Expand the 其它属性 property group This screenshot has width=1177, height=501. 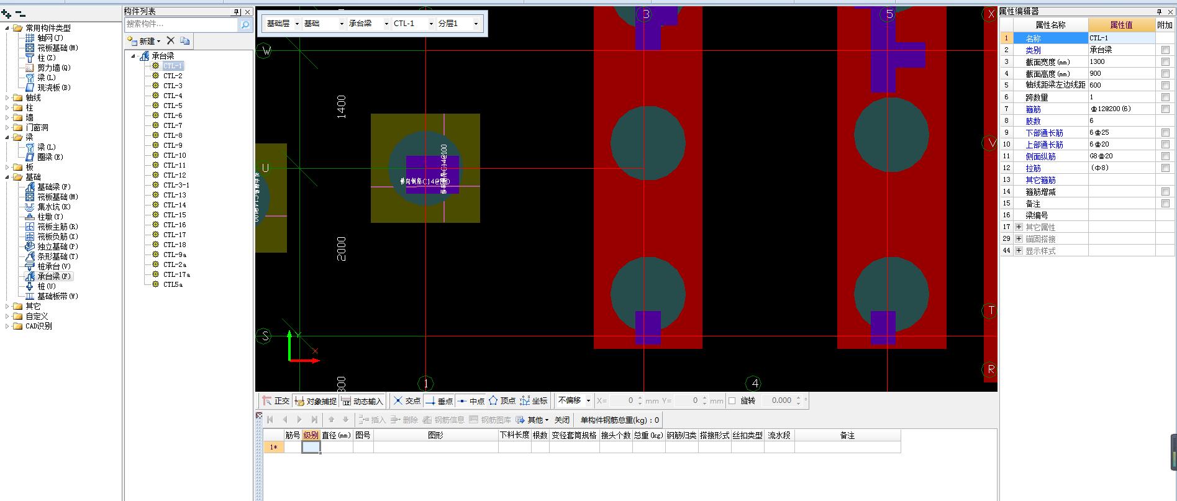coord(1019,227)
